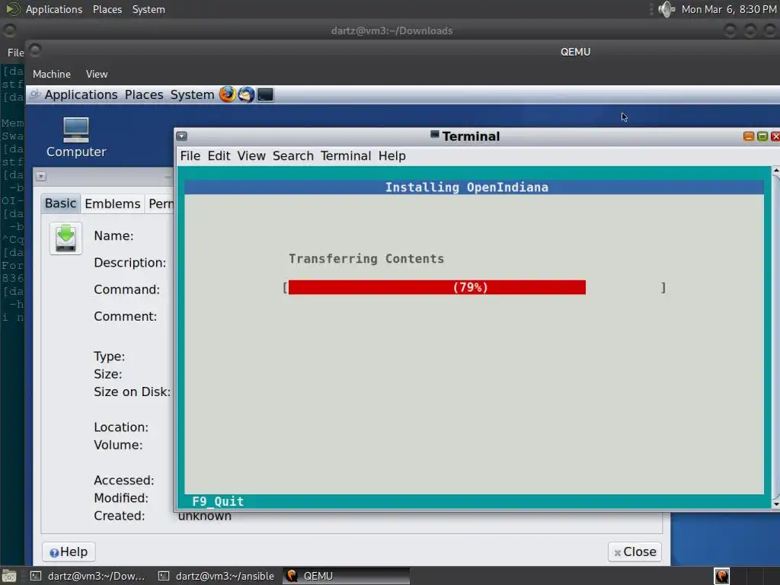Open the Terminal window menu arrow button
This screenshot has height=585, width=780.
(181, 136)
